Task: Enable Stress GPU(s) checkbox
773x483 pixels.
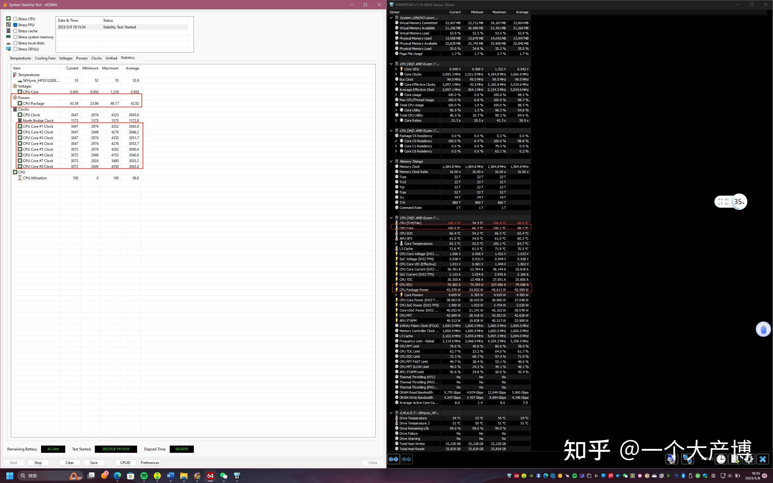Action: [x=15, y=49]
